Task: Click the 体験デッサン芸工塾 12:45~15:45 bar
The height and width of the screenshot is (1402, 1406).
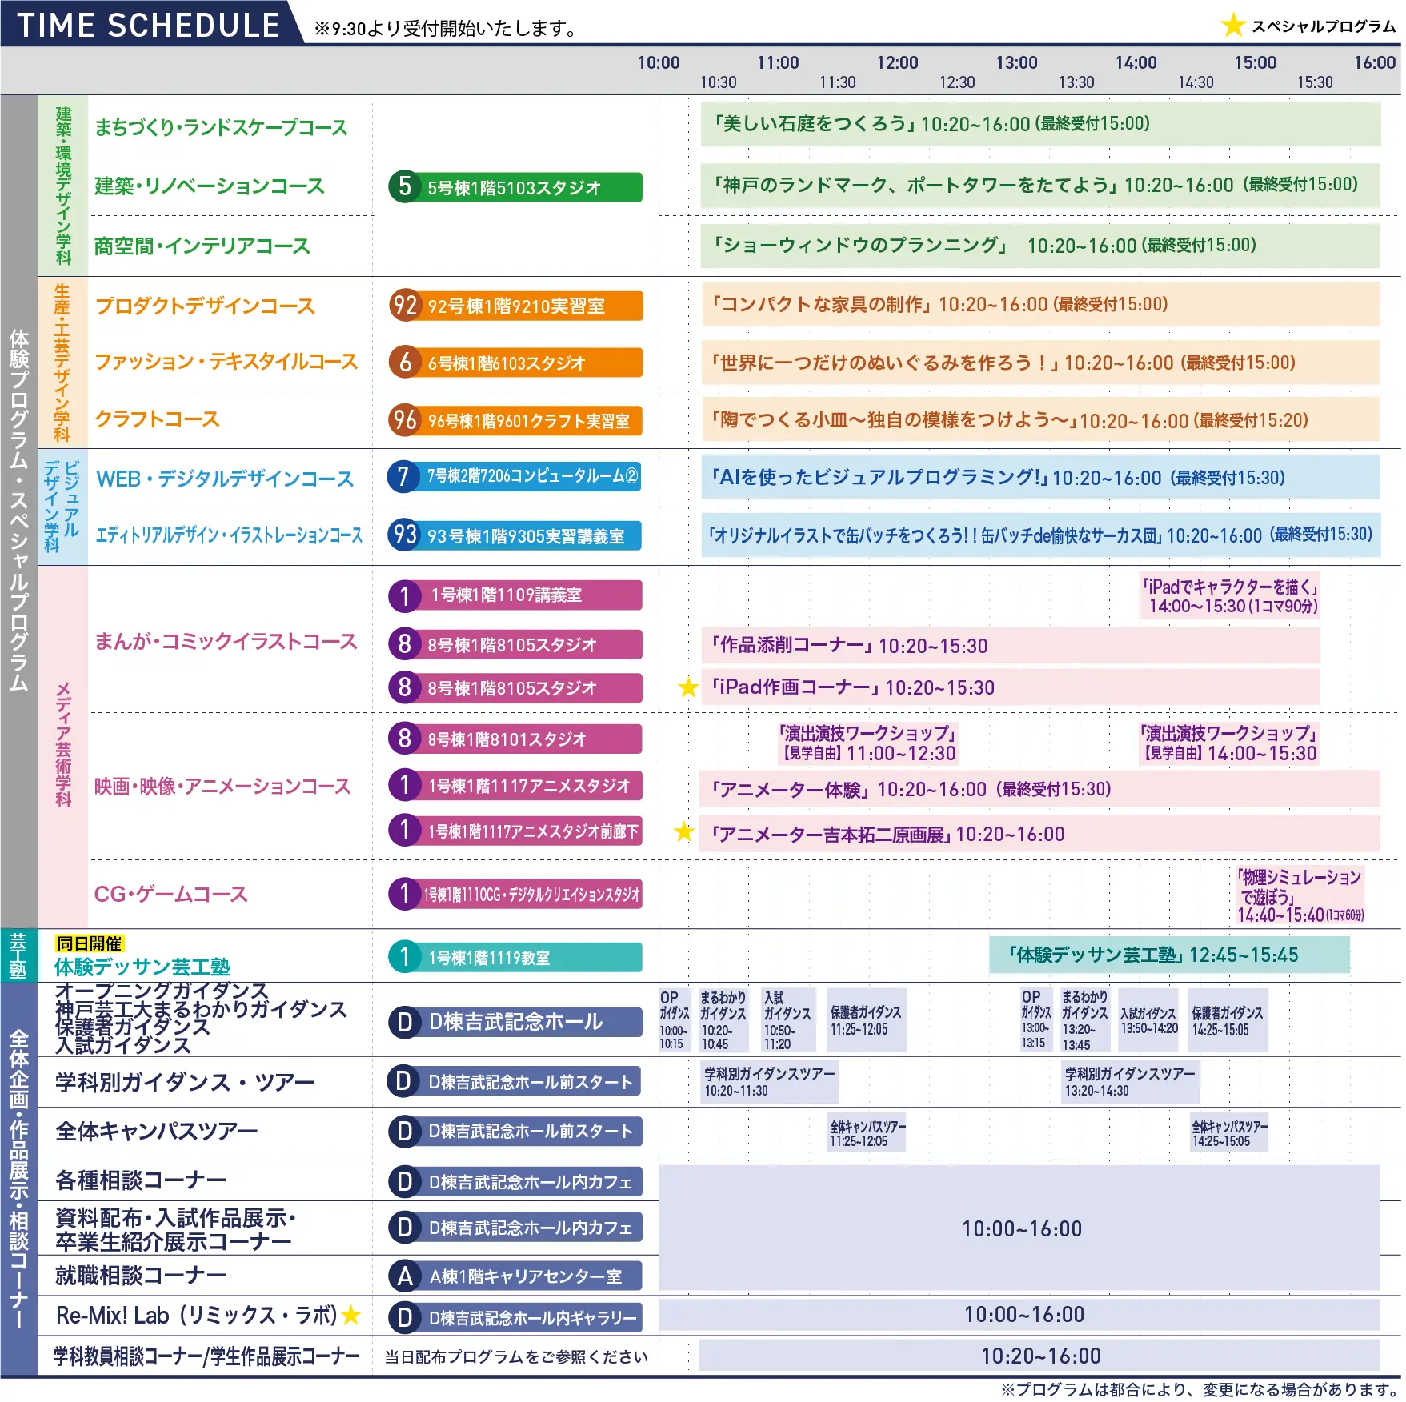Action: pos(1169,955)
